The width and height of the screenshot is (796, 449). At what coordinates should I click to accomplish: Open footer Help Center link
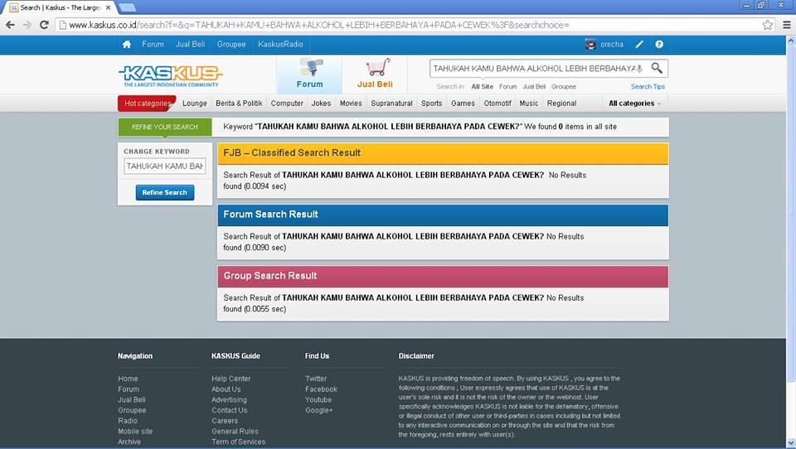[x=231, y=379]
